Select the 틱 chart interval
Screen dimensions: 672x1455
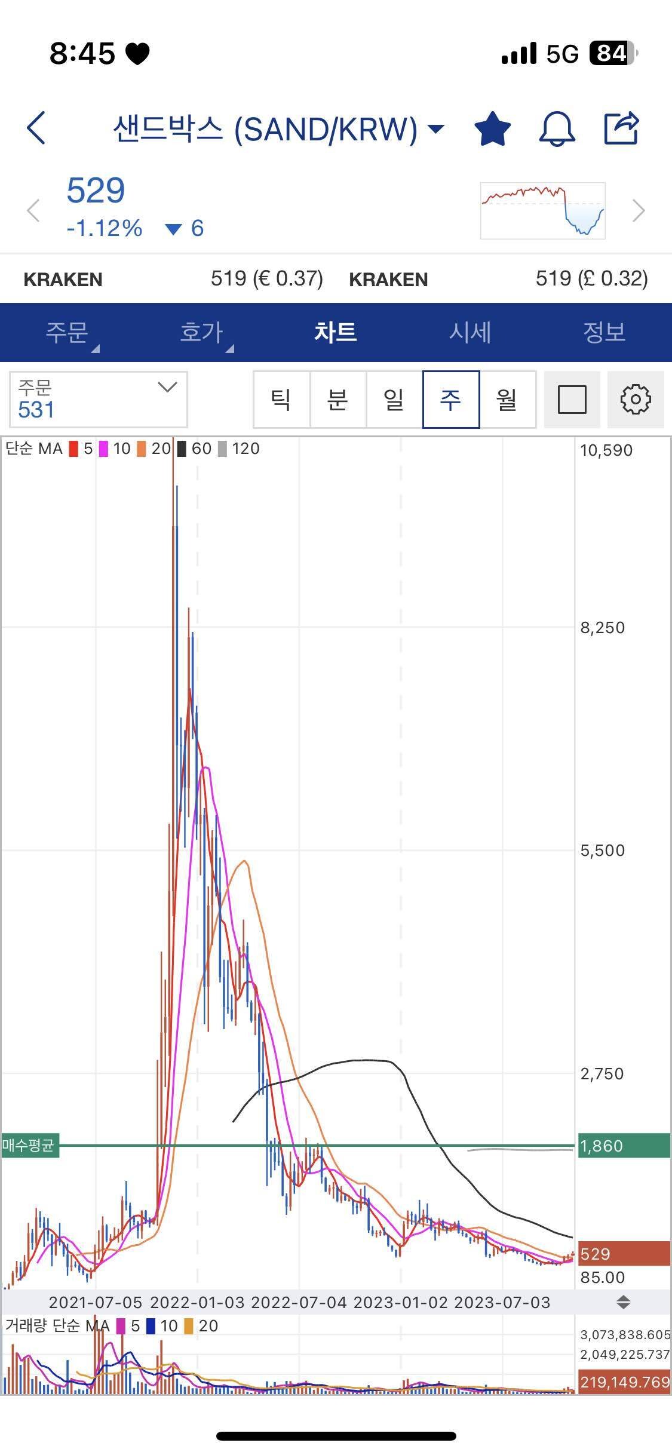(x=281, y=400)
